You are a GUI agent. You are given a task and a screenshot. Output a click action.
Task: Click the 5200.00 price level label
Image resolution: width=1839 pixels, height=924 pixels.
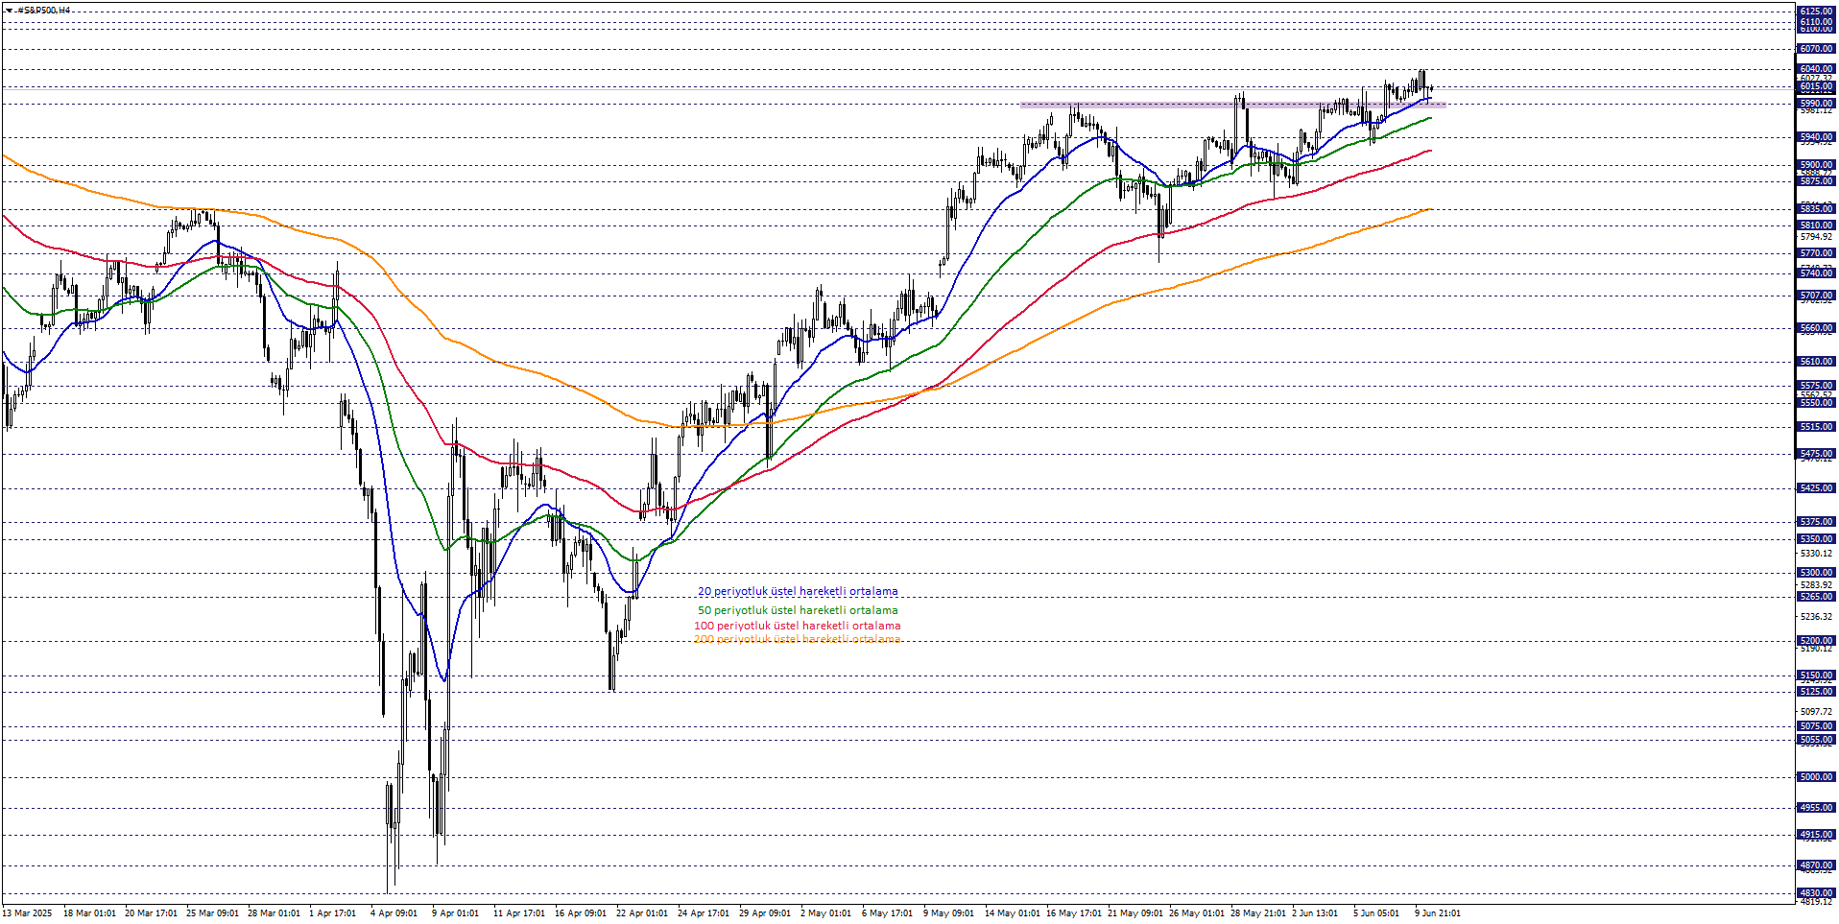[1816, 641]
